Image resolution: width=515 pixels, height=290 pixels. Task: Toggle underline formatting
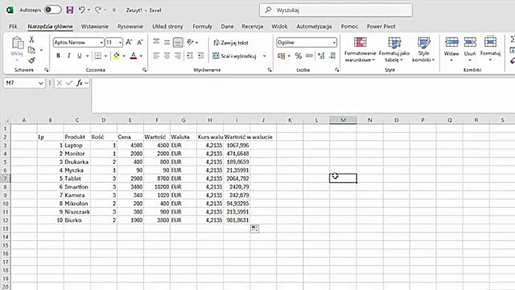[x=79, y=56]
